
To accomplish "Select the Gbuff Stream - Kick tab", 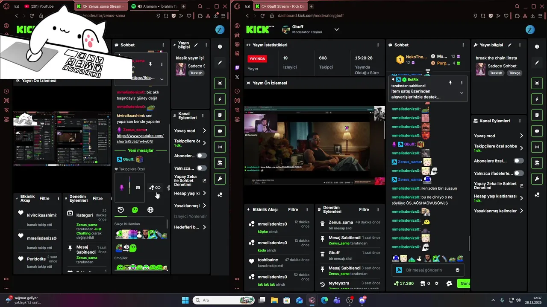I will tap(280, 6).
